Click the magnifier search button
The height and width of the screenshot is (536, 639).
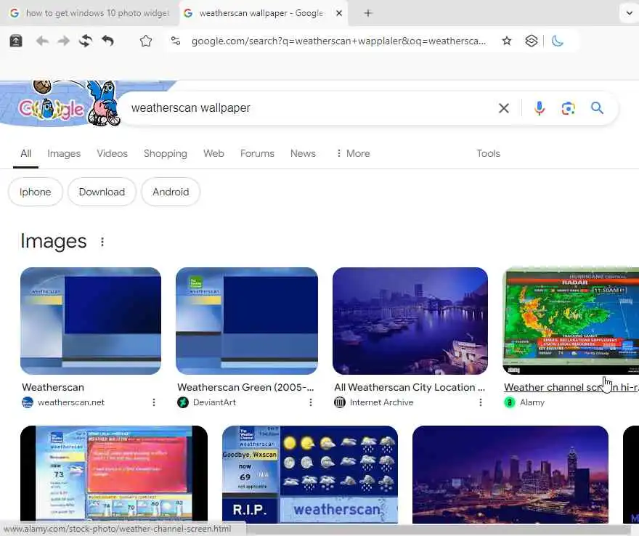(597, 108)
